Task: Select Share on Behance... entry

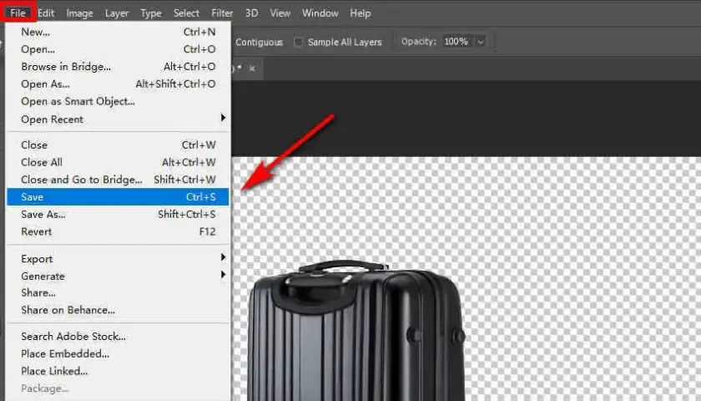Action: [118, 310]
